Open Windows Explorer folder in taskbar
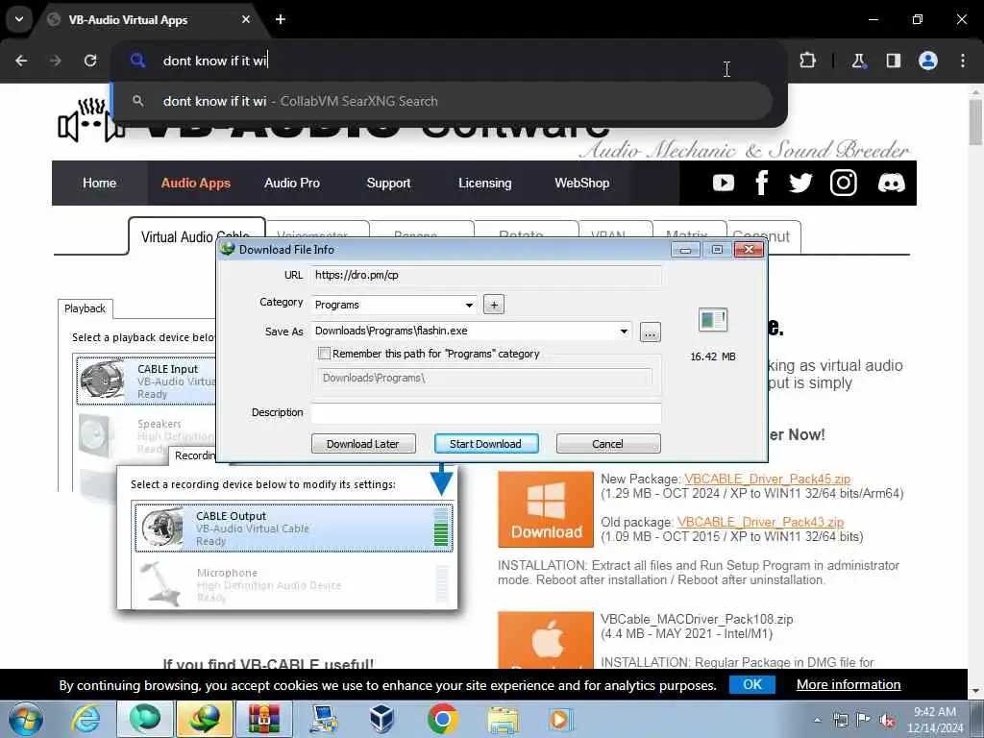 point(503,719)
